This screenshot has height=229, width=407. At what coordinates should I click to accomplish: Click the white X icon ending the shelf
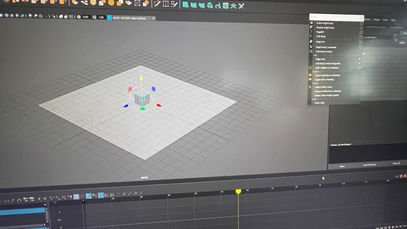(241, 6)
